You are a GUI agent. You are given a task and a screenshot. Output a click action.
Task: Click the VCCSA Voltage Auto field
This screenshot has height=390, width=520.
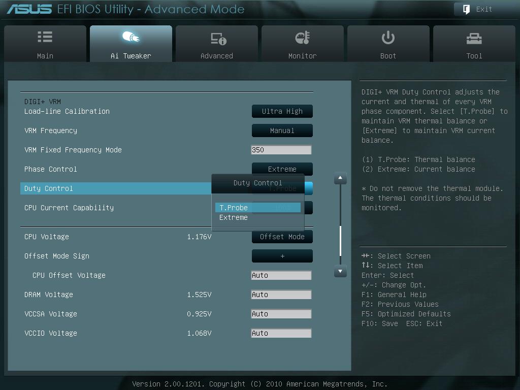(x=281, y=314)
